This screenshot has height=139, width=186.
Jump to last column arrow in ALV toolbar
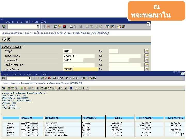tap(88, 88)
